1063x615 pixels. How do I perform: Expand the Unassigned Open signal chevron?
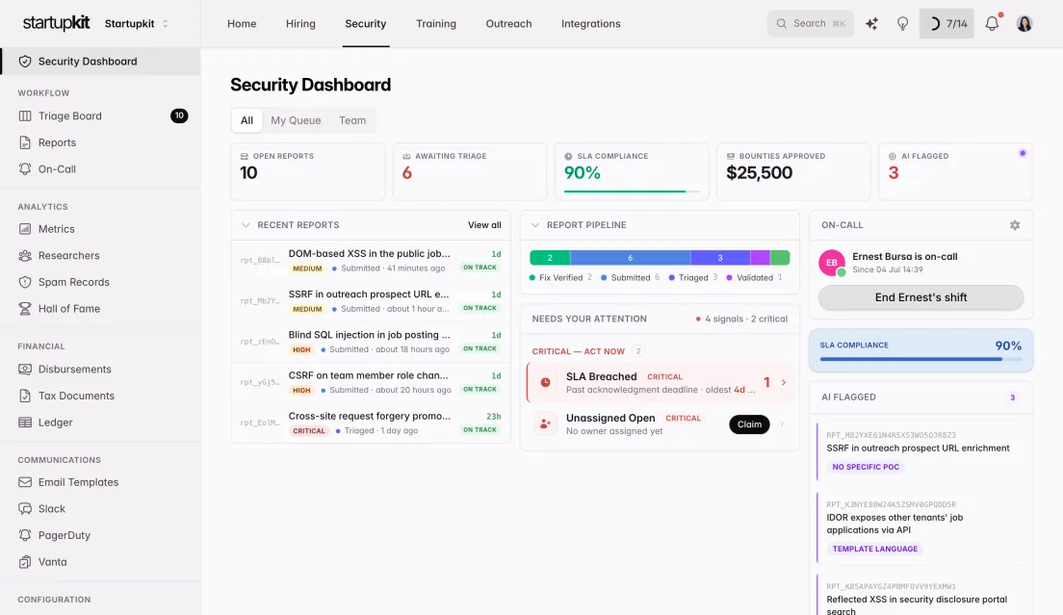pos(782,424)
